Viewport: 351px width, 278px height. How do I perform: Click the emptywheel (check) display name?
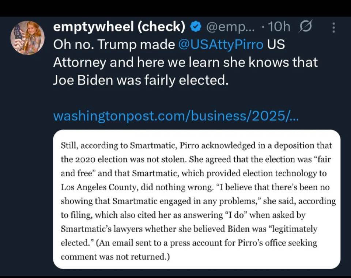119,27
